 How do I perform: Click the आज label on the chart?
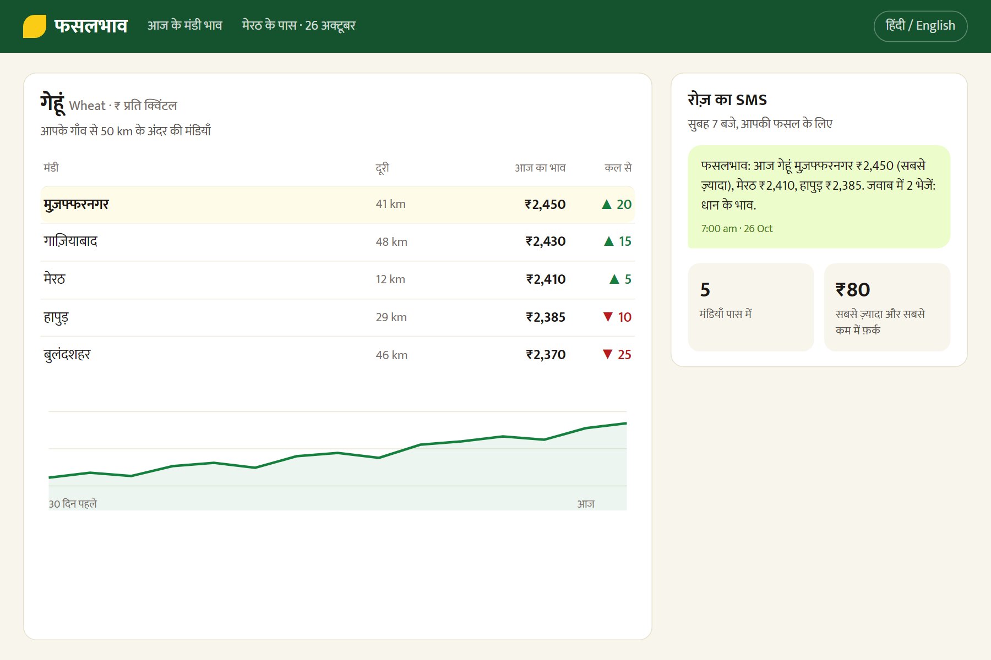pyautogui.click(x=586, y=504)
